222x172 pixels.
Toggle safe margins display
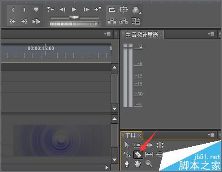123,10
